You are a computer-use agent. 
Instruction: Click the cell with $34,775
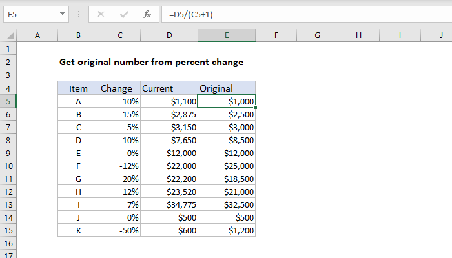pyautogui.click(x=169, y=204)
